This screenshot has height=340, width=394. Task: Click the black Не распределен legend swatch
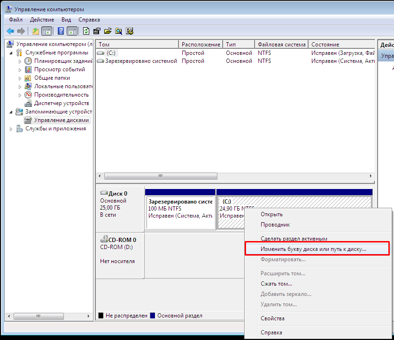click(101, 316)
